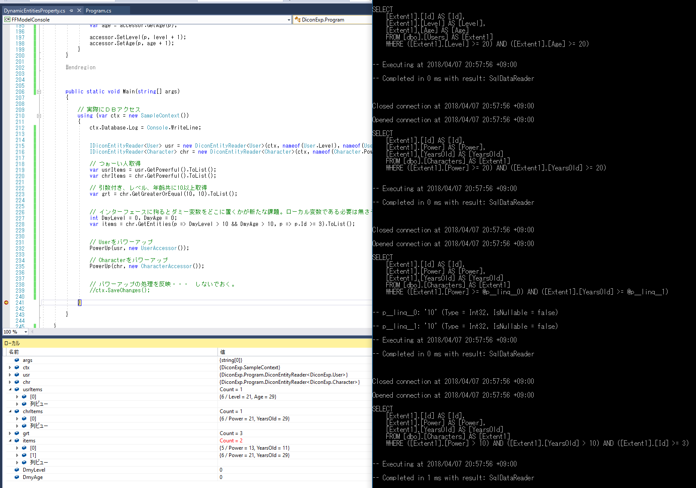Click the 値 column header in Locals
This screenshot has width=696, height=488.
(x=223, y=352)
